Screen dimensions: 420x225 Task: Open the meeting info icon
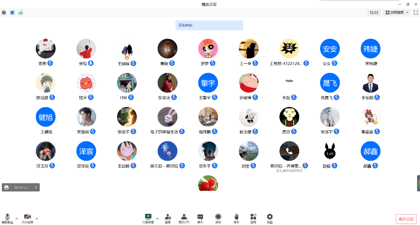coord(4,12)
